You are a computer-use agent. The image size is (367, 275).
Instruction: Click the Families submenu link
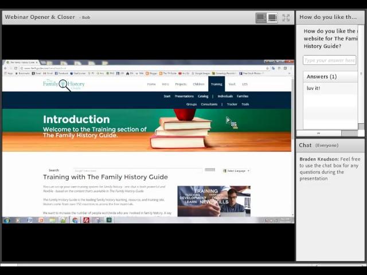(242, 96)
